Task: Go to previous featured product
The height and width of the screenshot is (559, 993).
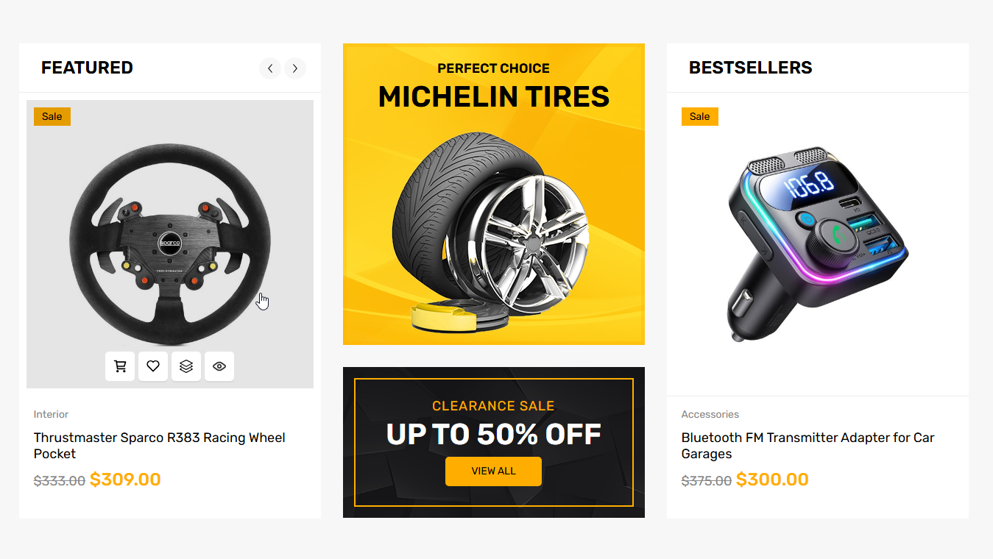Action: (270, 68)
